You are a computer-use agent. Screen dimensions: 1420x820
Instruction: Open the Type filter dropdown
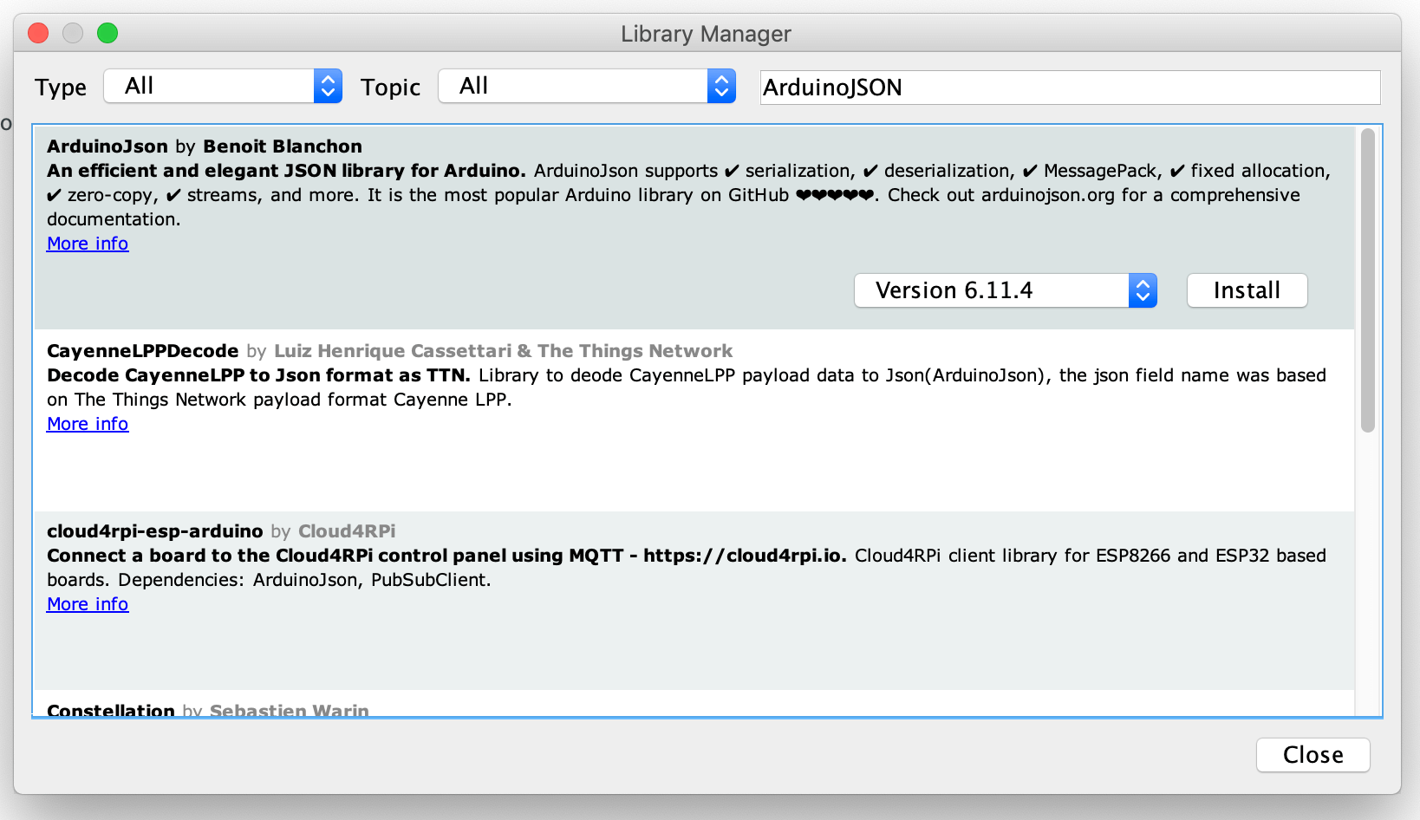(223, 86)
